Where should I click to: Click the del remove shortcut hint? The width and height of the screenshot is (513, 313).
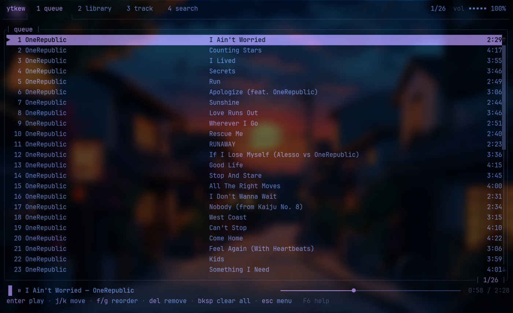[168, 301]
